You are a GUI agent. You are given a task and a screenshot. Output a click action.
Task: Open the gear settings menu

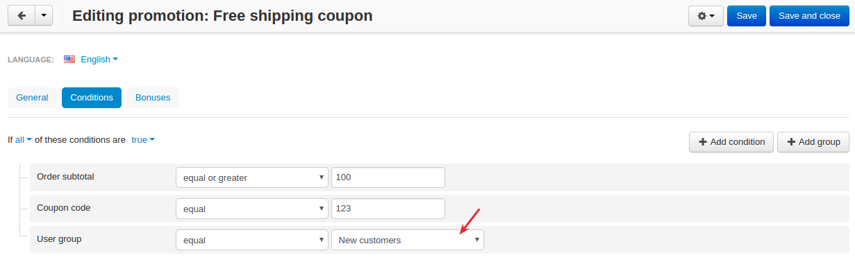point(706,16)
